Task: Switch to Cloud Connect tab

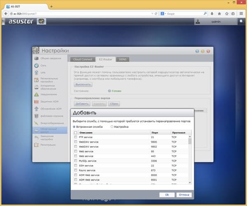Action: click(x=83, y=59)
